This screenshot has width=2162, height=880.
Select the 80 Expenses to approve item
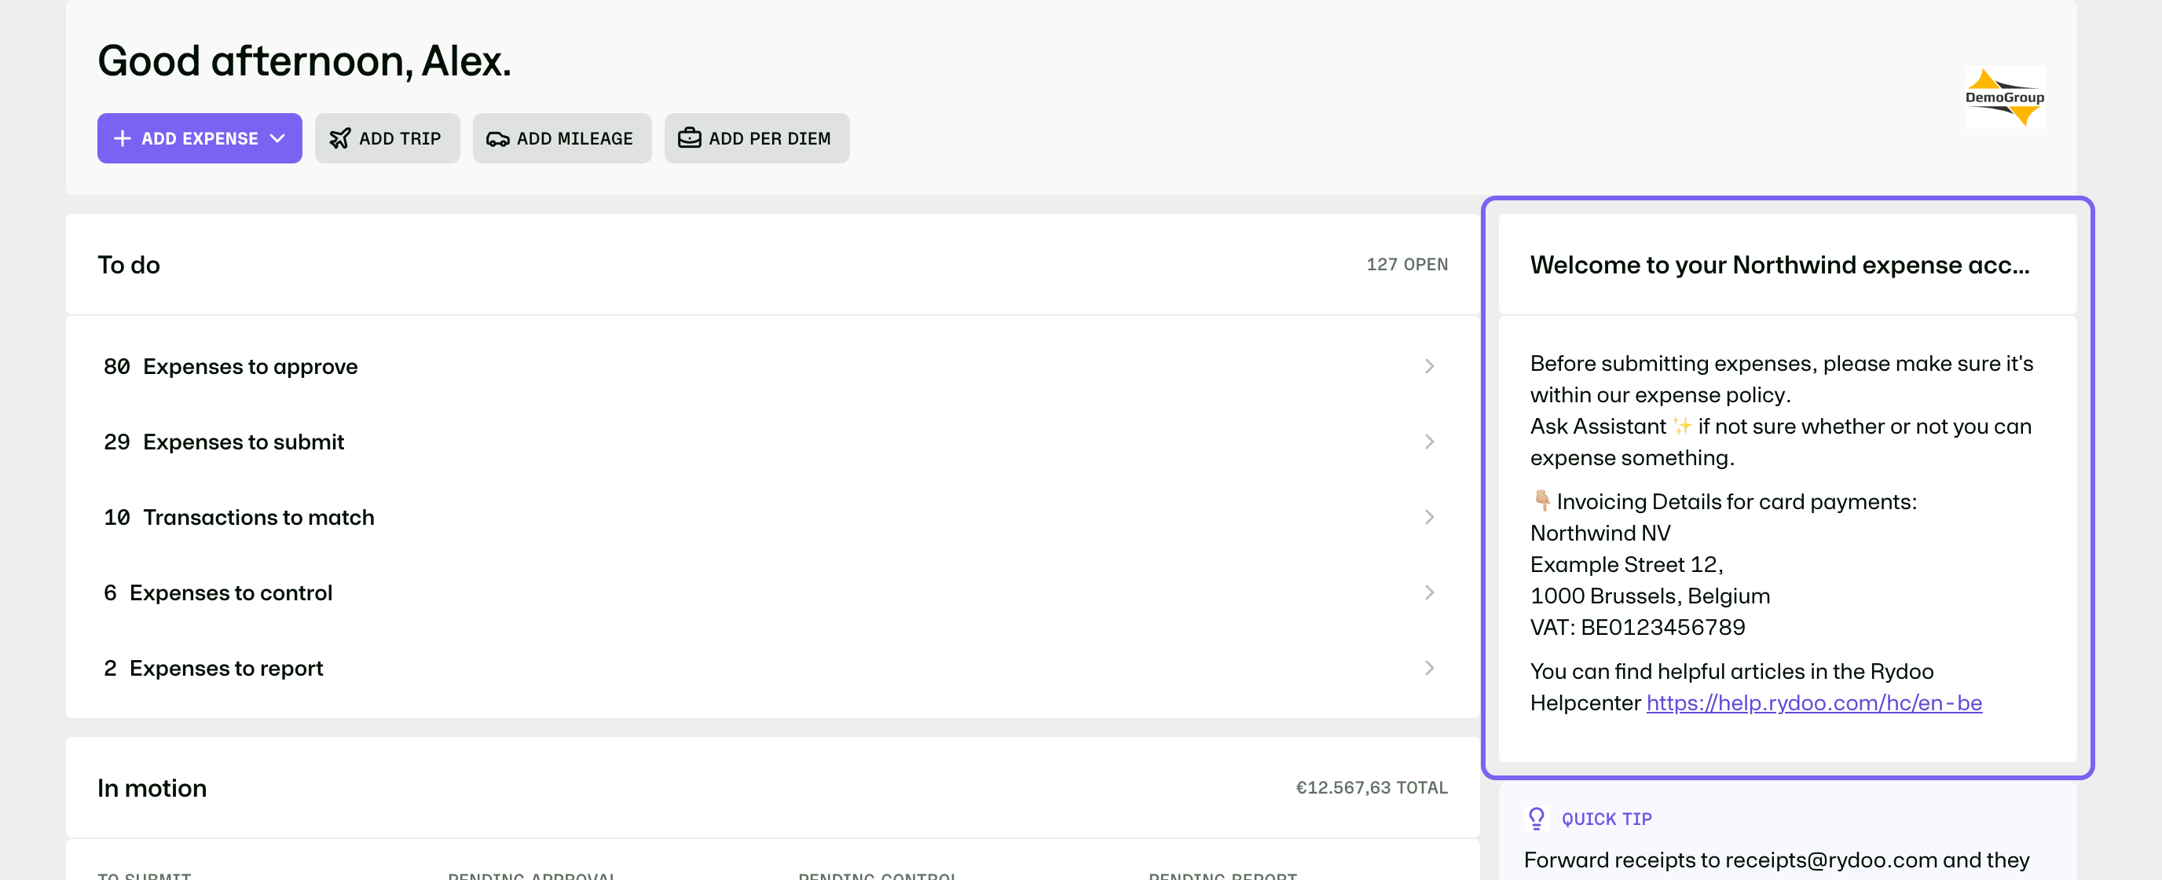(772, 366)
